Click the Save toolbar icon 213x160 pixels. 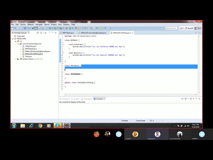click(x=18, y=28)
